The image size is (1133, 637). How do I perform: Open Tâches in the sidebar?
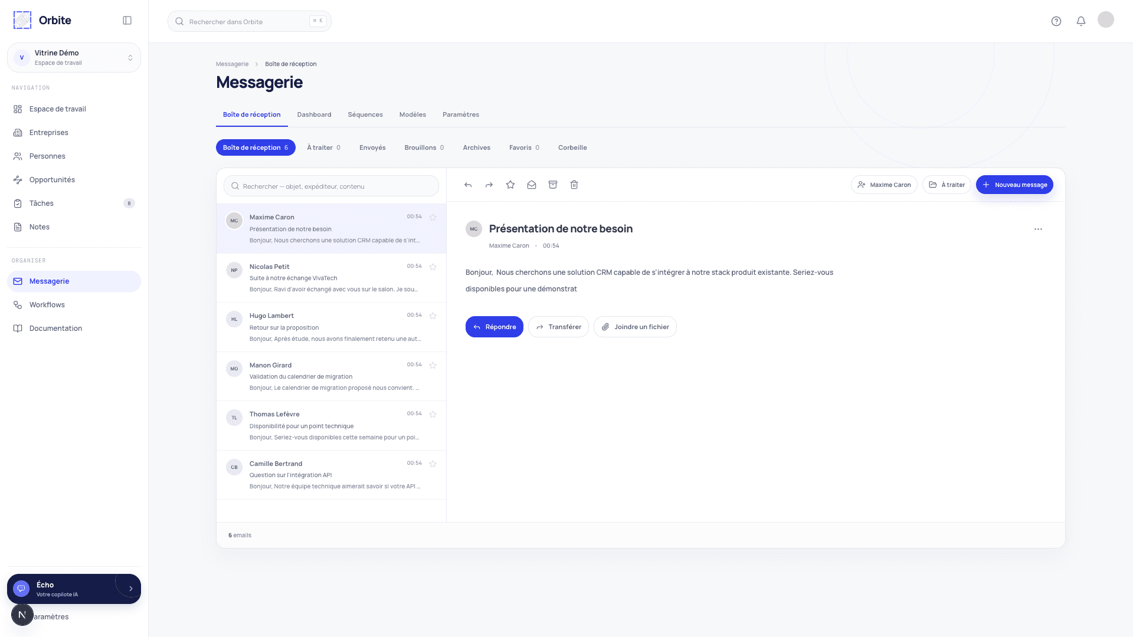point(74,203)
